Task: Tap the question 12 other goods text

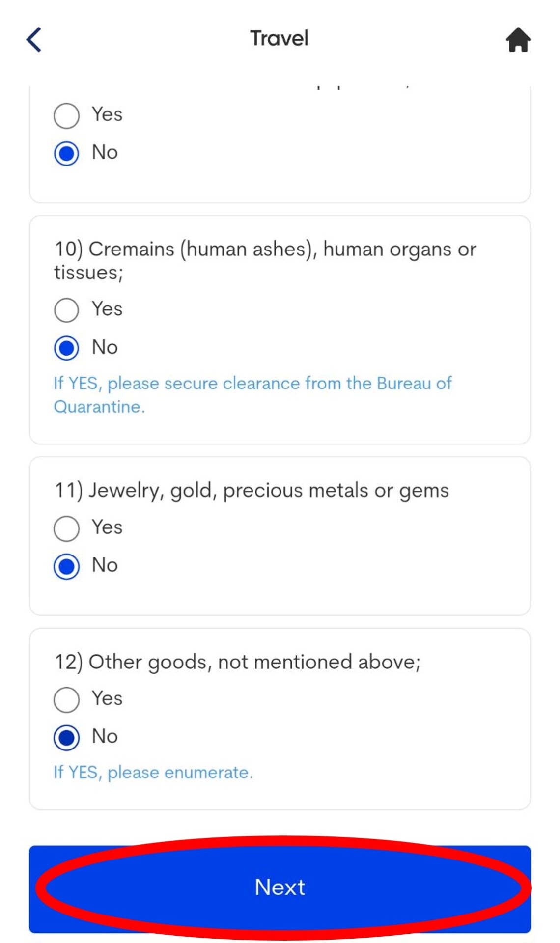Action: [x=237, y=662]
